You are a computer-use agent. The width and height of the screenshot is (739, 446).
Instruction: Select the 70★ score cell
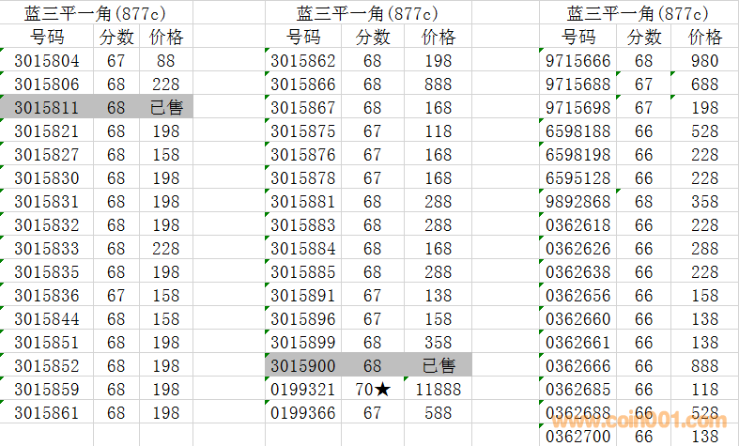point(373,389)
